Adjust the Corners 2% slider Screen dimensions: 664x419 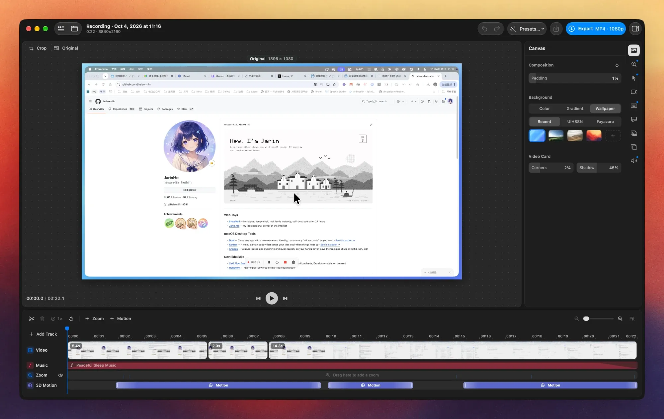[x=551, y=168]
